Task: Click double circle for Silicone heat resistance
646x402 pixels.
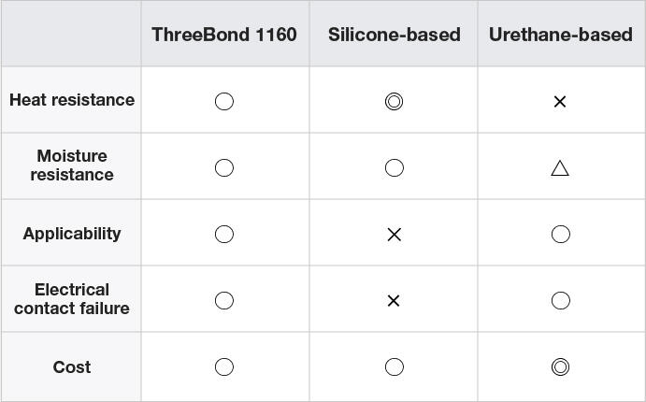Action: pyautogui.click(x=395, y=101)
